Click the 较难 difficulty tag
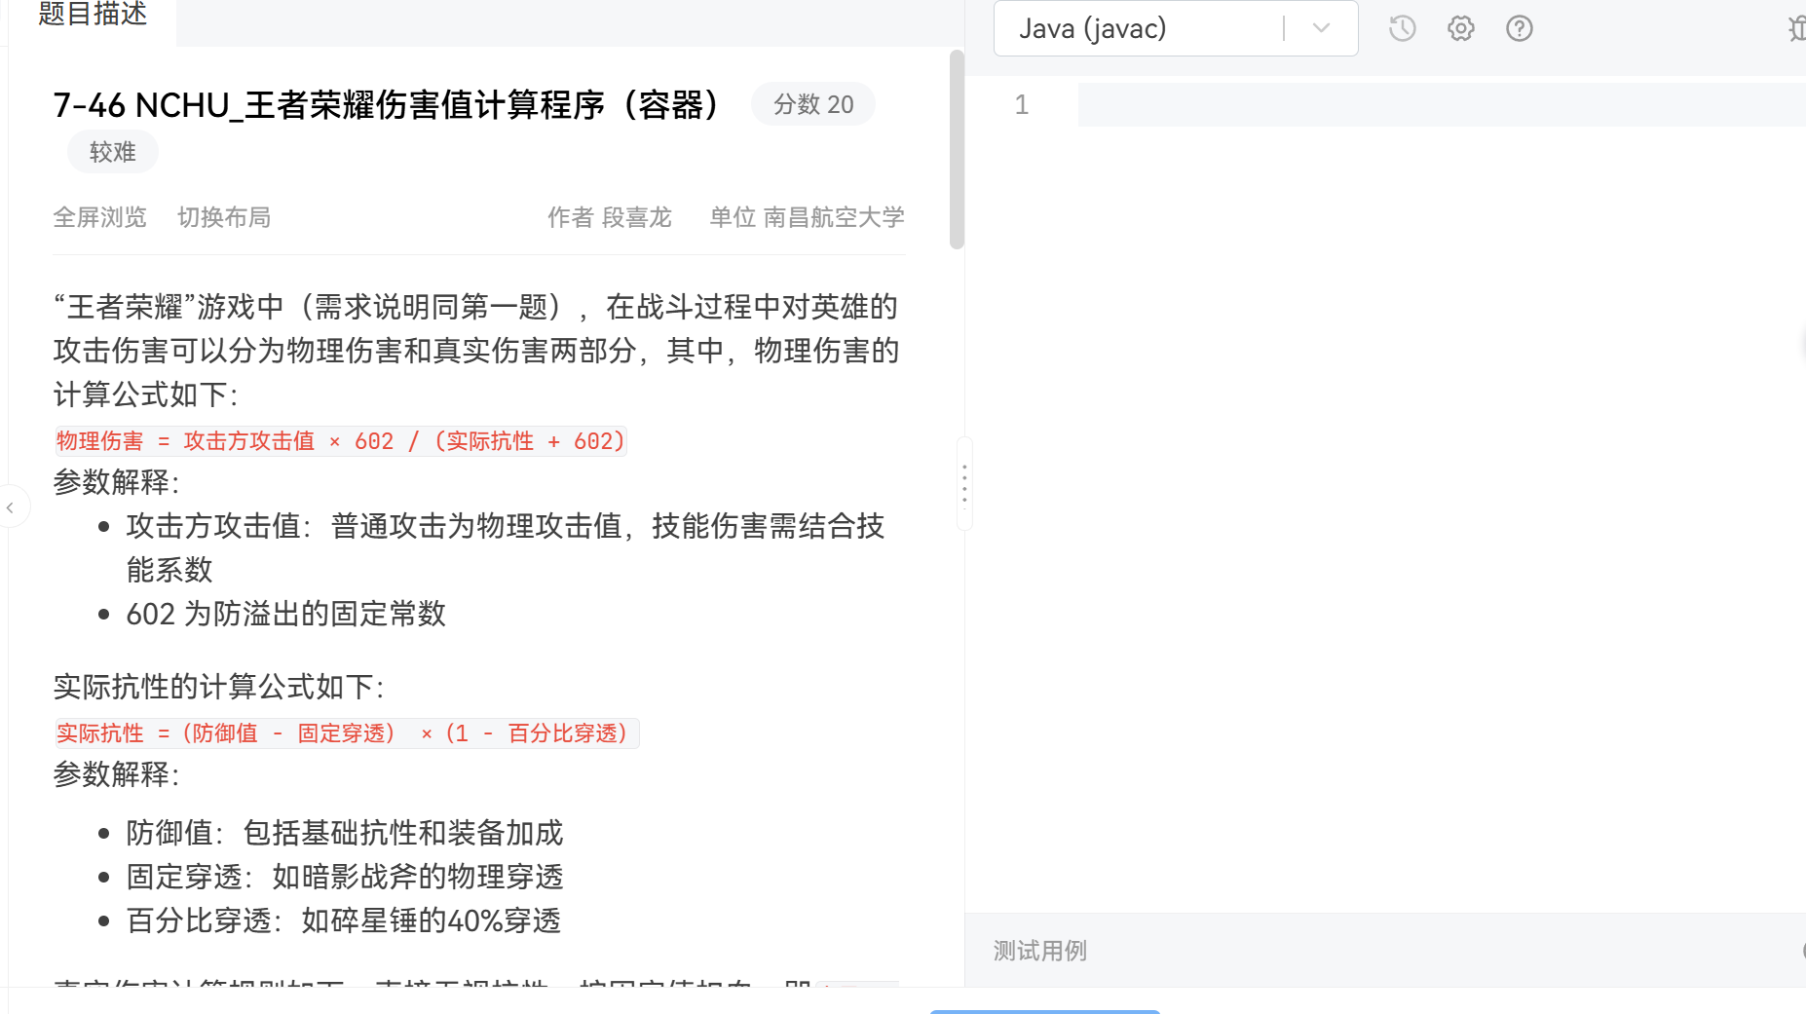1806x1014 pixels. point(112,152)
